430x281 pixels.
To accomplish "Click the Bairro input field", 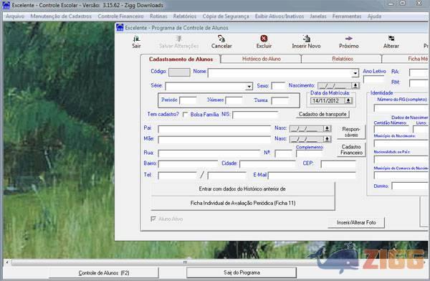I will coord(188,164).
